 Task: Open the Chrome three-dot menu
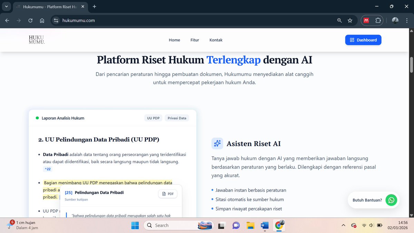coord(406,20)
